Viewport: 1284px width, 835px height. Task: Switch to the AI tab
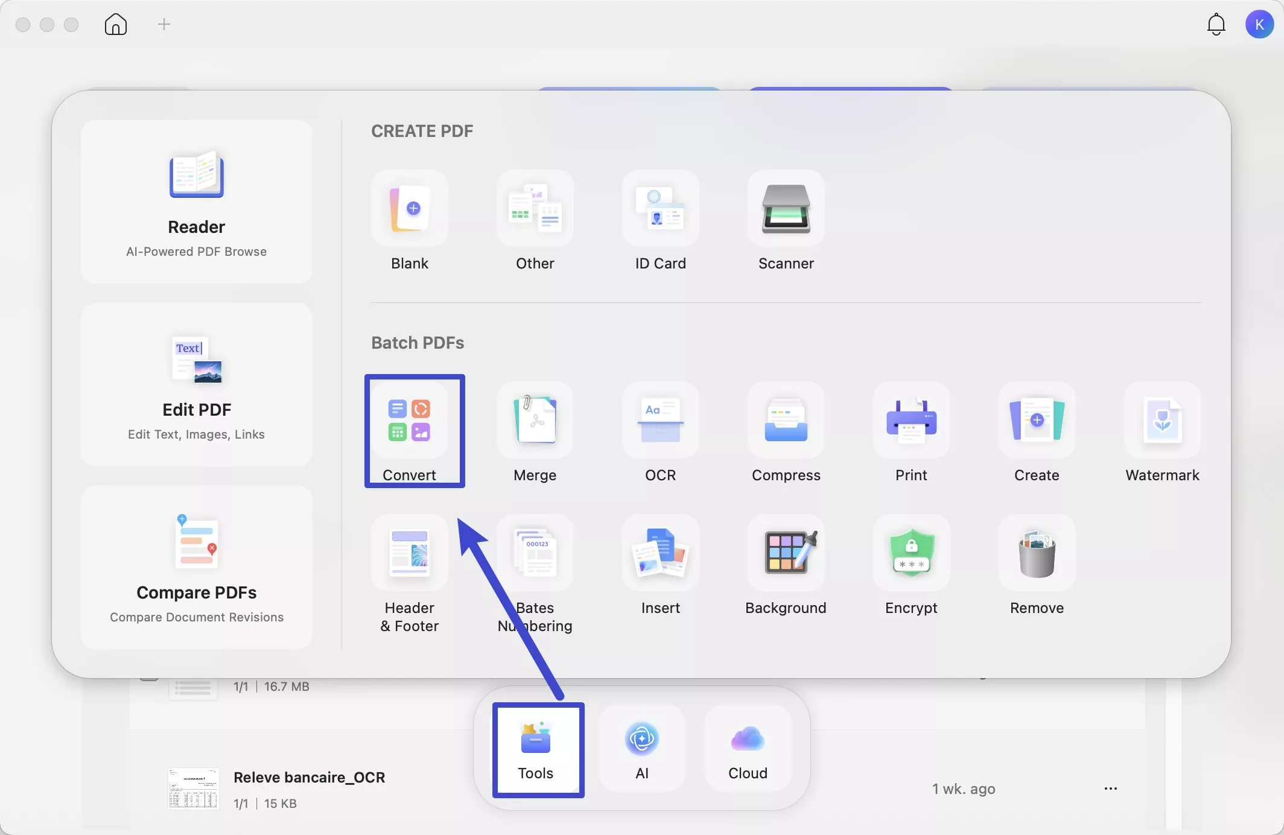pos(642,749)
